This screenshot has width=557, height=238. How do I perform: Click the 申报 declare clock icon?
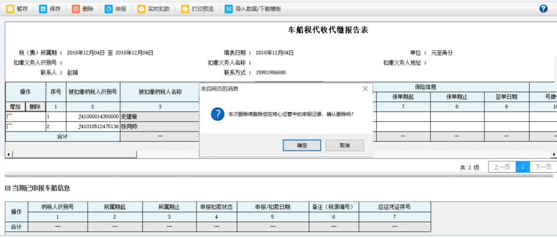(x=108, y=9)
